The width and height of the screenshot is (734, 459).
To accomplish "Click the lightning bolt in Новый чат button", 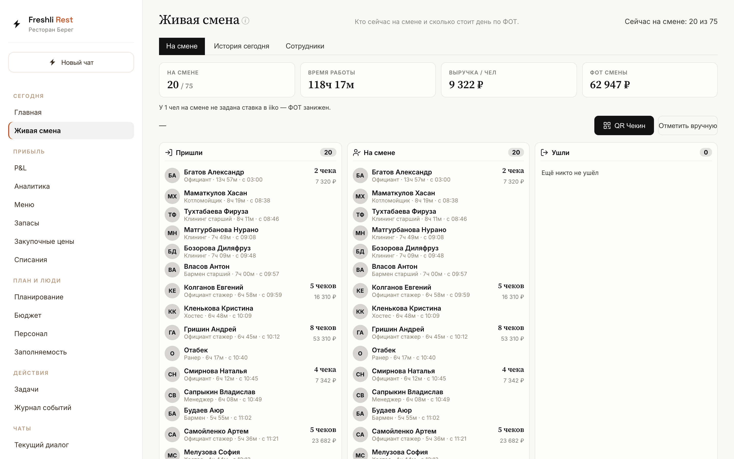I will (x=53, y=62).
